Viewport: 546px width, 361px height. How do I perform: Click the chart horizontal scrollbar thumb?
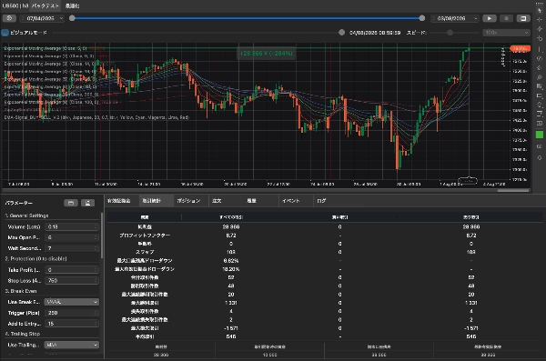[513, 190]
